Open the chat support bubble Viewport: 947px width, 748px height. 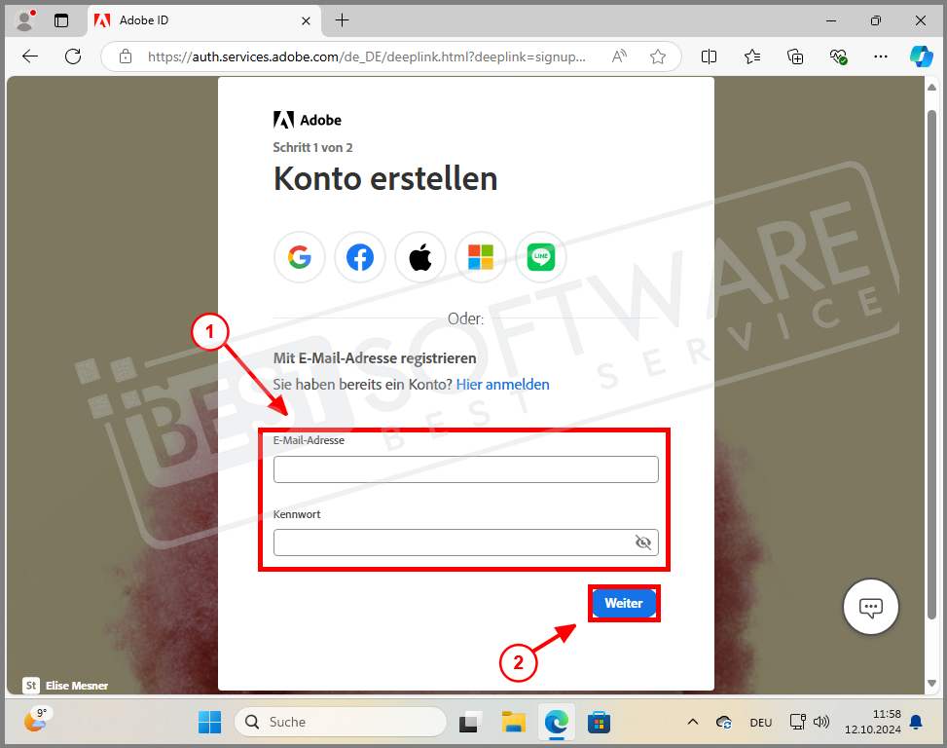click(x=871, y=607)
